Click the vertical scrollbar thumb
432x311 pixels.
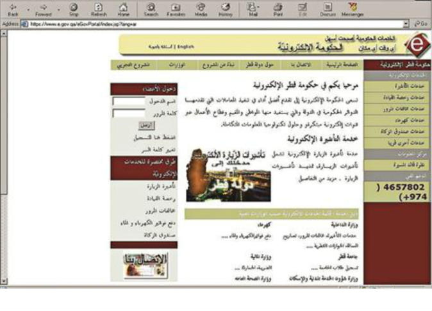4,116
